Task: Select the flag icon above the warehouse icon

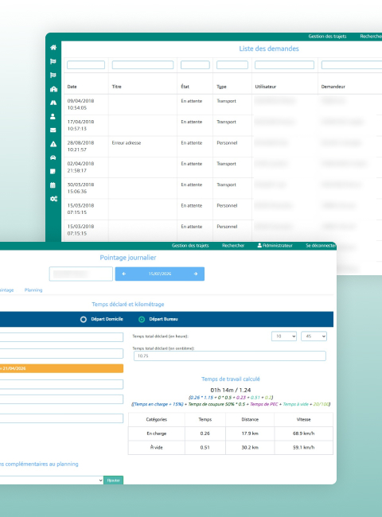Action: point(53,76)
